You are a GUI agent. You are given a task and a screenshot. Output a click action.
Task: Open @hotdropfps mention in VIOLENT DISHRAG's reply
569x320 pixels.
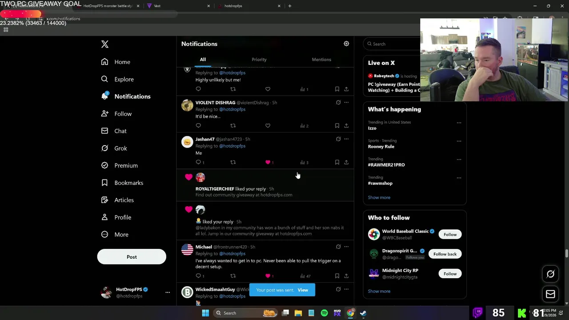tap(232, 109)
